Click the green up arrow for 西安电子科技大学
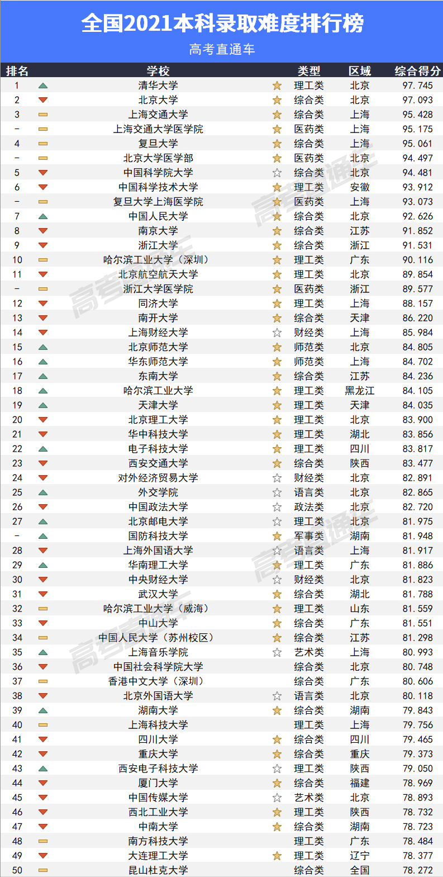The width and height of the screenshot is (443, 877). [43, 769]
